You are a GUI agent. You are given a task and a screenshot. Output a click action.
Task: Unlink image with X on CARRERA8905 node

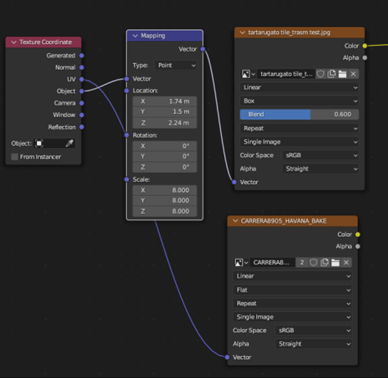coord(346,262)
